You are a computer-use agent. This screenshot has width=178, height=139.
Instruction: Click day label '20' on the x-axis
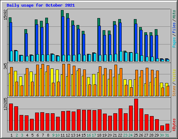click(x=110, y=135)
